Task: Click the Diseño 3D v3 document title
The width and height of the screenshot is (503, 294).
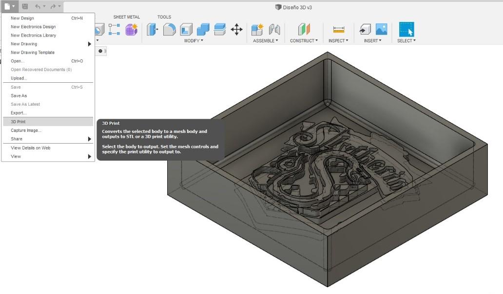Action: tap(297, 7)
